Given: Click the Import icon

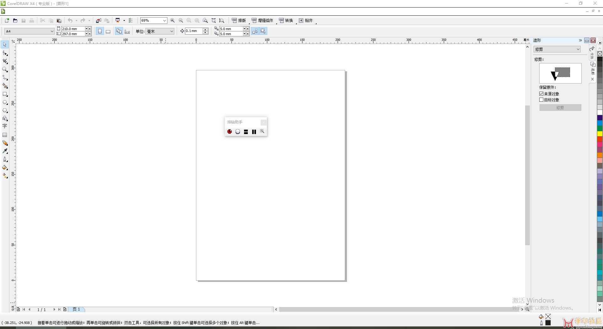Looking at the screenshot, I should (99, 20).
